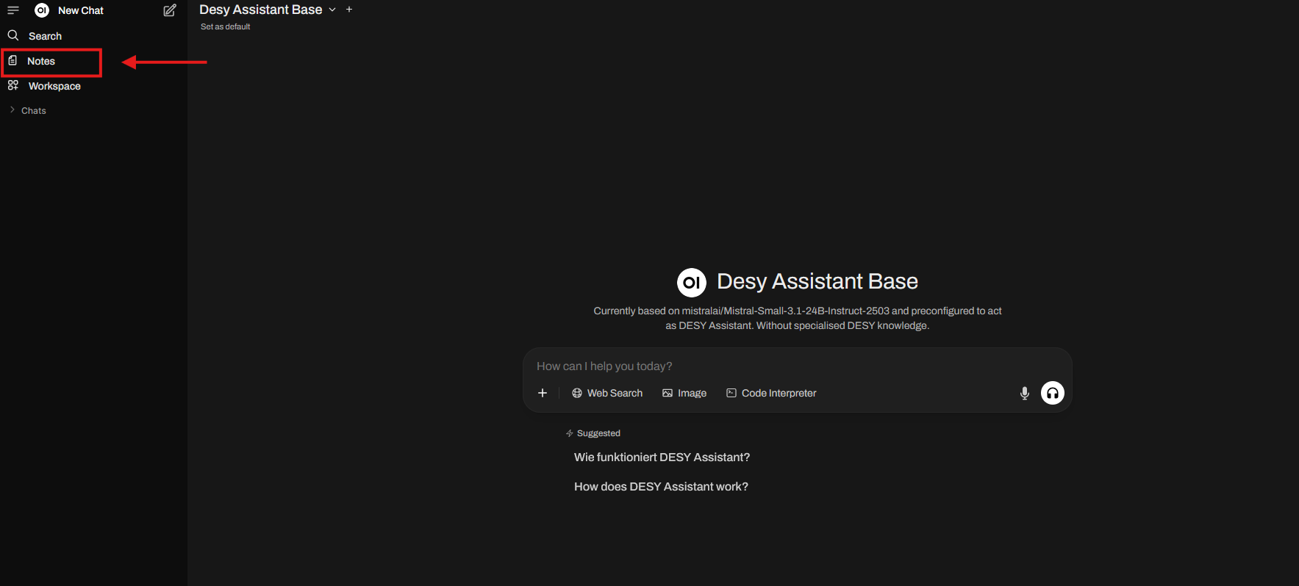Click the Search magnifier icon
The image size is (1299, 586).
(13, 35)
